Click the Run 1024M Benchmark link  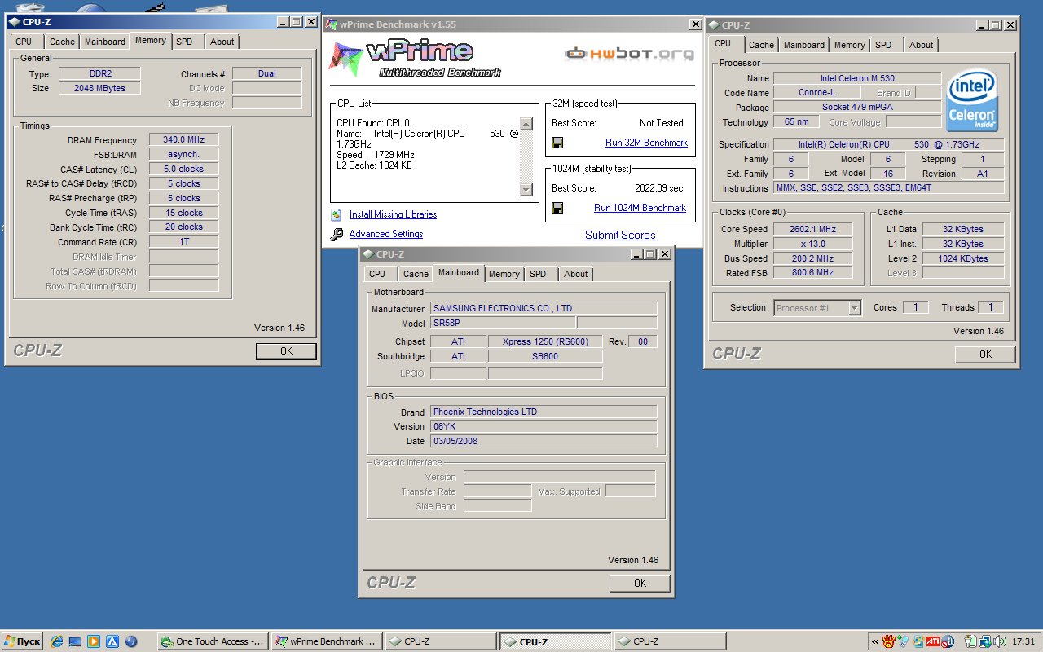[x=640, y=208]
